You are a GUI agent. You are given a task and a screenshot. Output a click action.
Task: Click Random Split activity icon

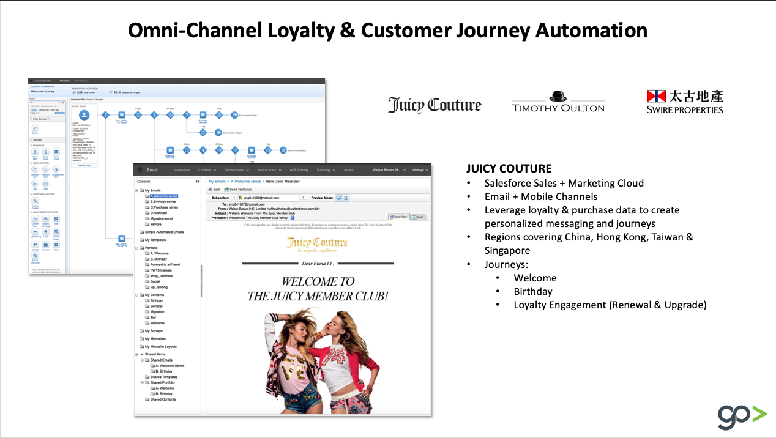point(45,169)
